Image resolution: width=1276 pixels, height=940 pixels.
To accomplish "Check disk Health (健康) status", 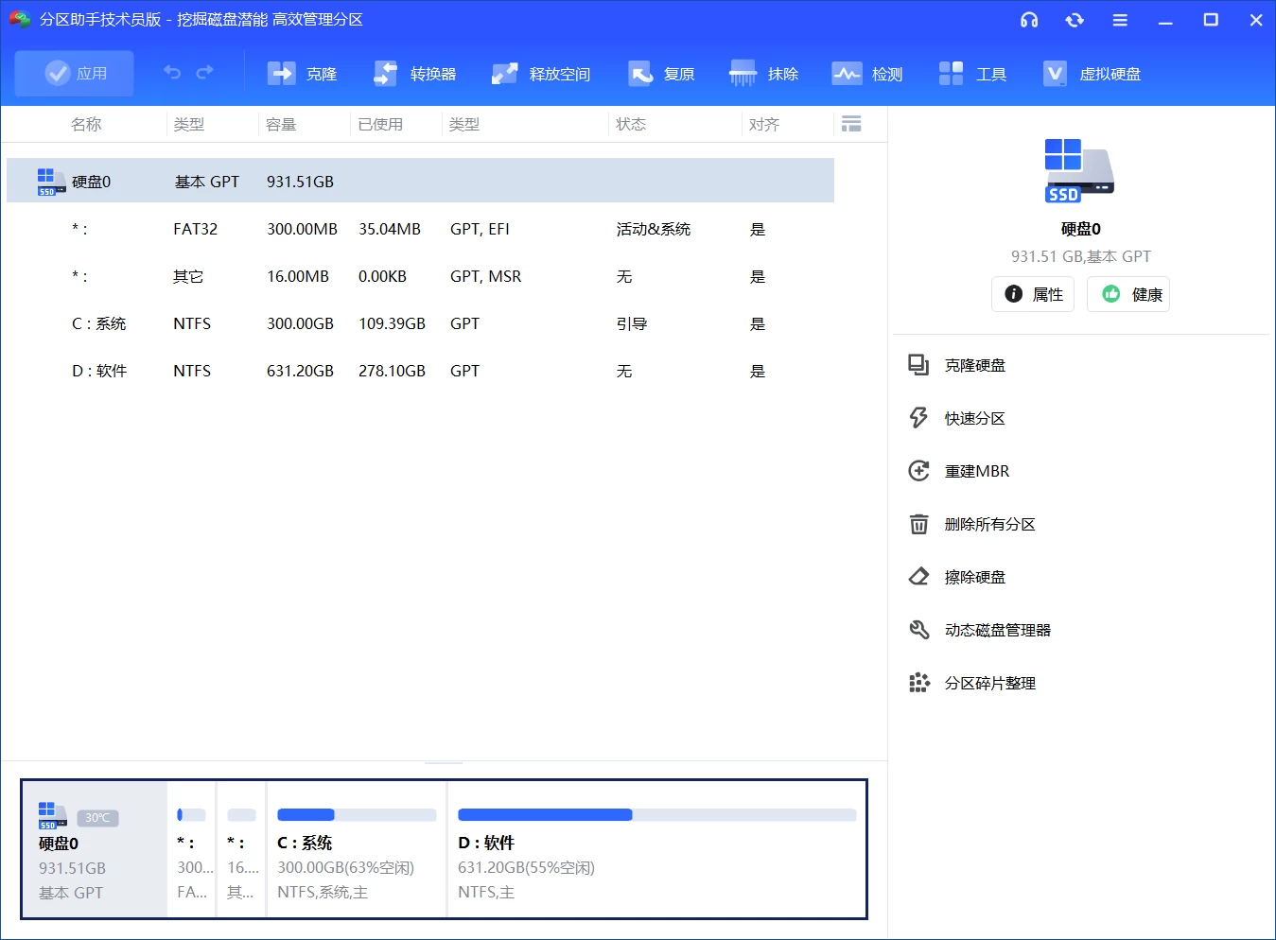I will click(x=1127, y=294).
